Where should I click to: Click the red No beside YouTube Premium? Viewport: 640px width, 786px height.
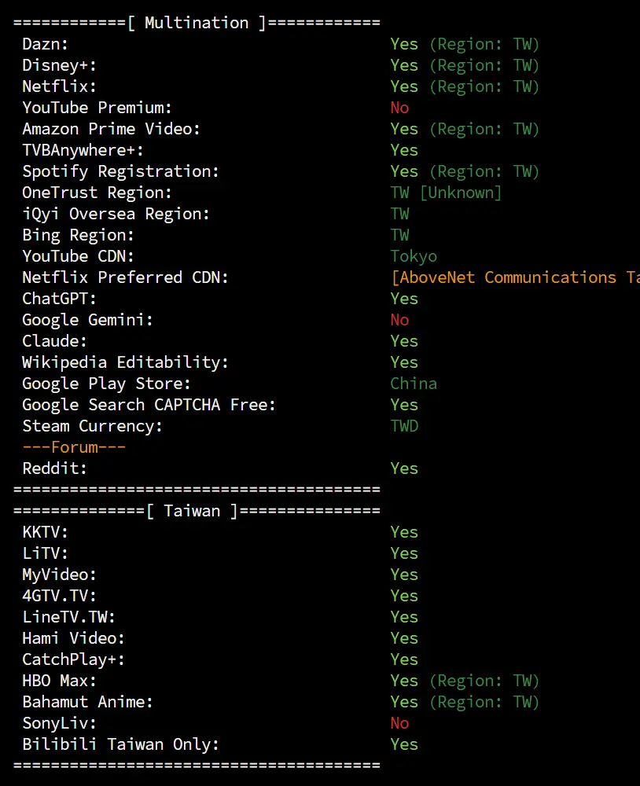click(399, 108)
